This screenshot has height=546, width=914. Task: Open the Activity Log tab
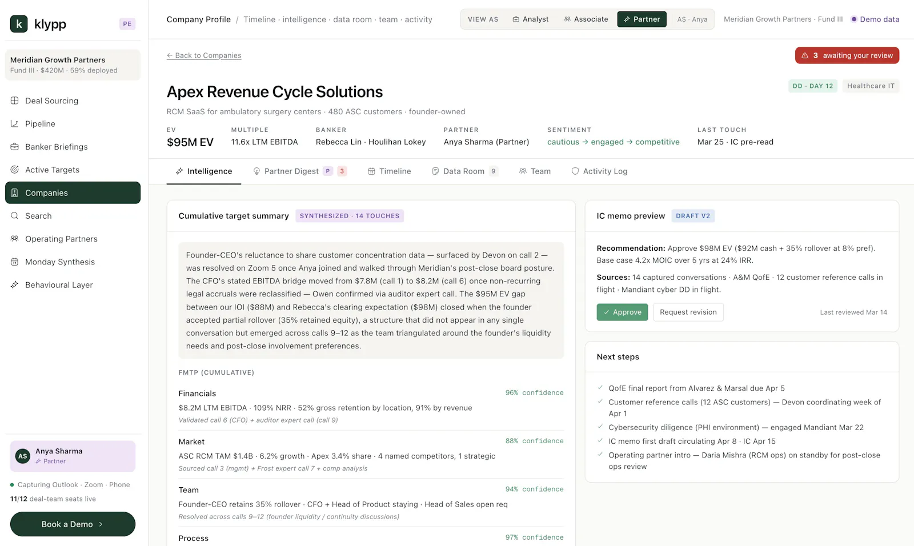[599, 171]
